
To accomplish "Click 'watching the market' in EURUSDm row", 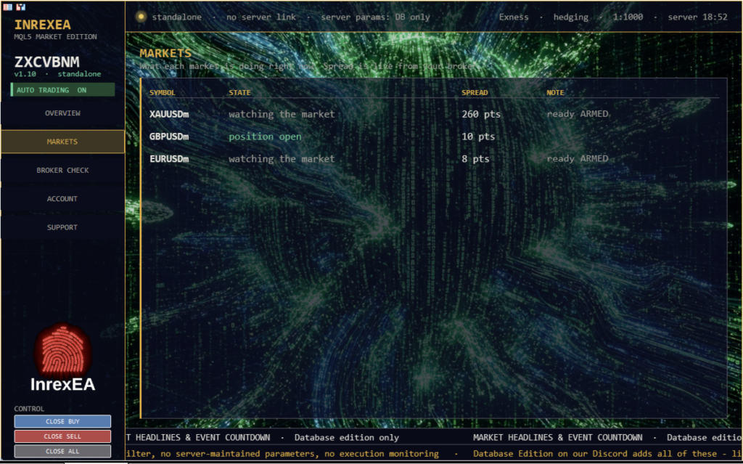I will tap(282, 158).
